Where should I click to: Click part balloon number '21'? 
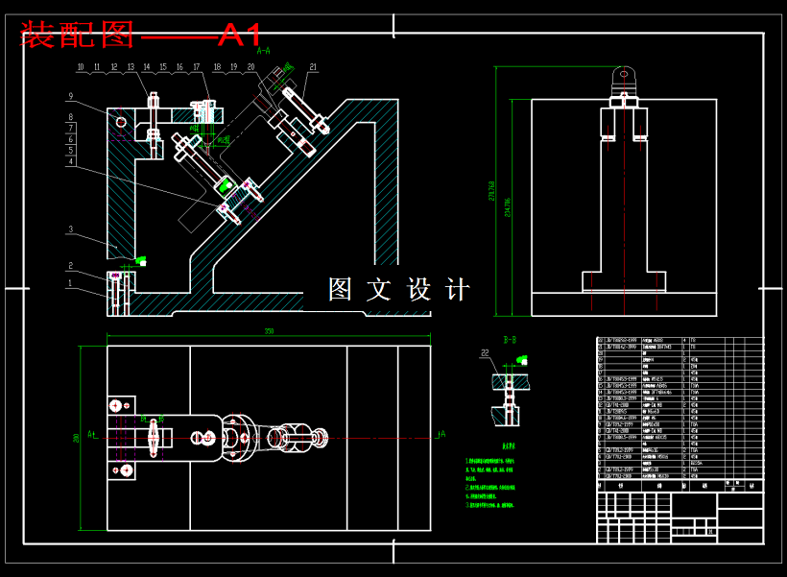click(313, 67)
